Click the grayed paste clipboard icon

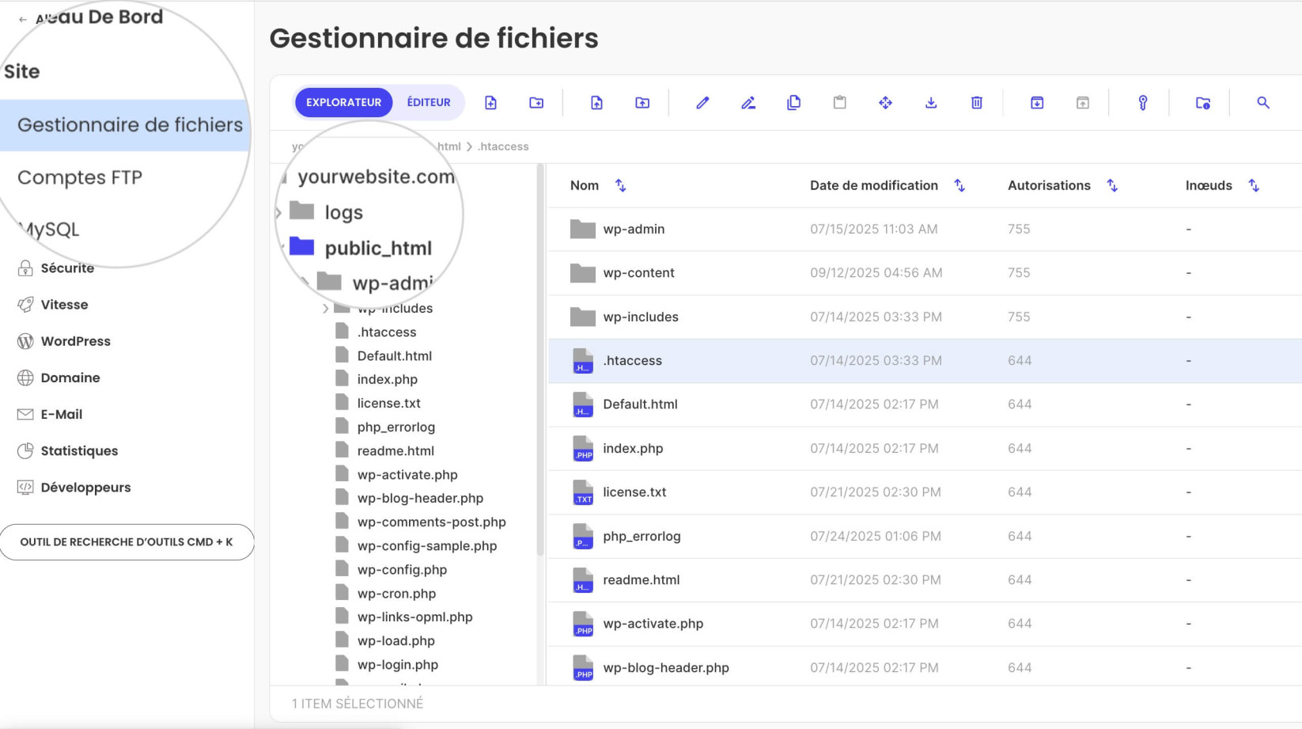[840, 103]
